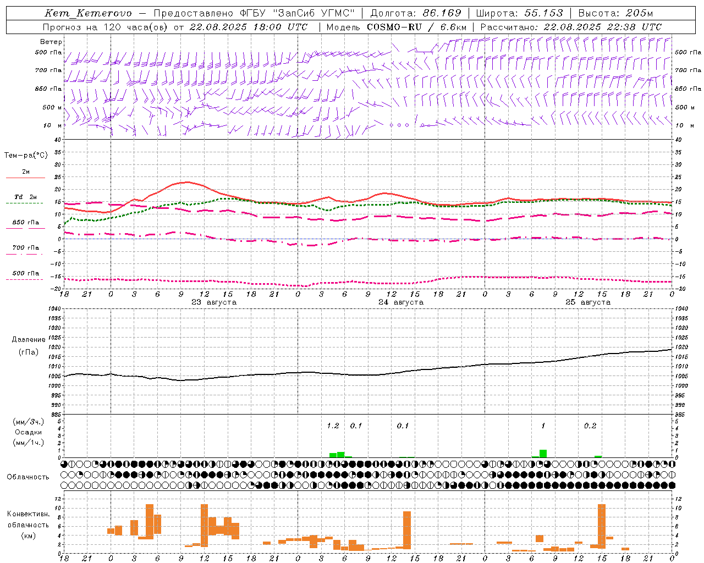Click the '23 августа' date label

(214, 302)
